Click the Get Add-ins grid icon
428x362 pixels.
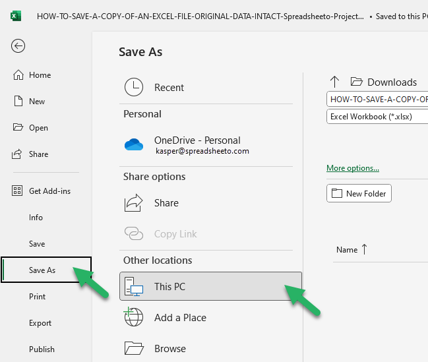pyautogui.click(x=17, y=191)
